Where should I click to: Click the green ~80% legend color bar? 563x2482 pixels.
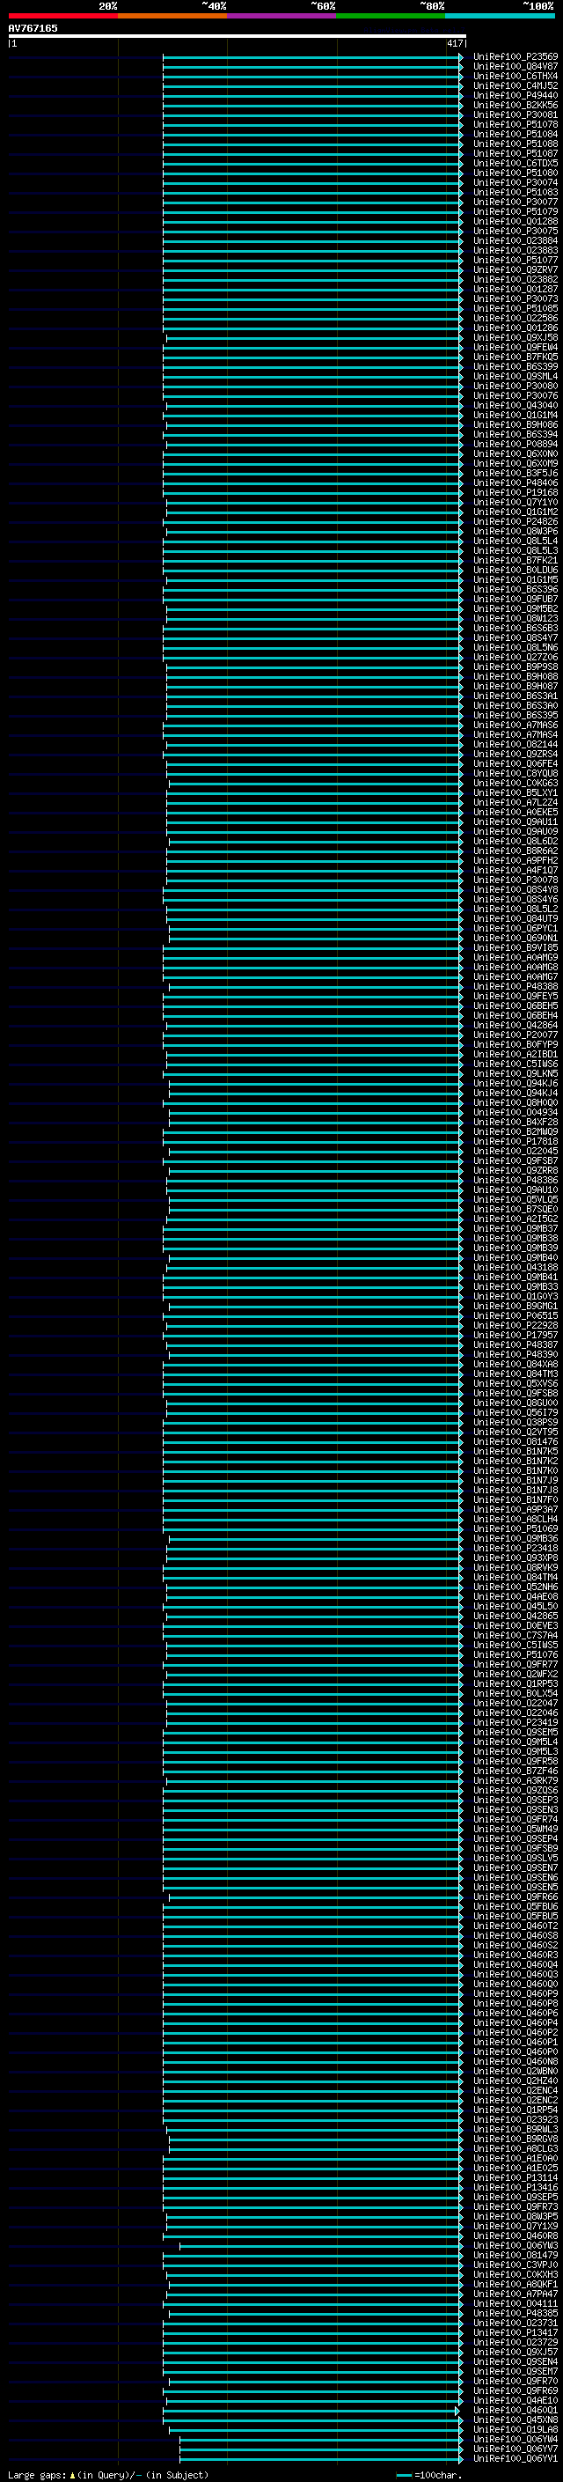[391, 16]
